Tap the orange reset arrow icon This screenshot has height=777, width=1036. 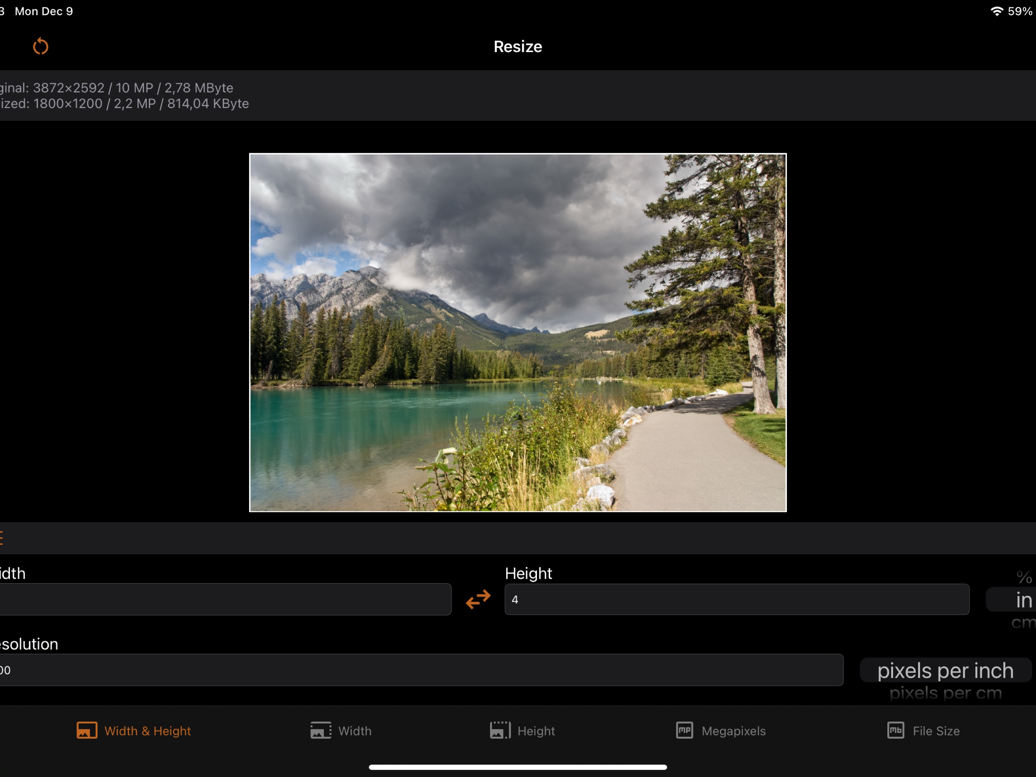pyautogui.click(x=41, y=46)
